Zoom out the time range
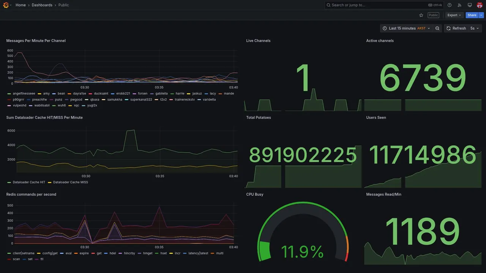This screenshot has height=273, width=486. (437, 28)
